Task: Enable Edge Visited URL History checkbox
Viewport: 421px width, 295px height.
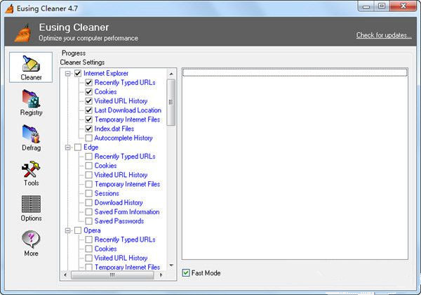Action: (89, 175)
